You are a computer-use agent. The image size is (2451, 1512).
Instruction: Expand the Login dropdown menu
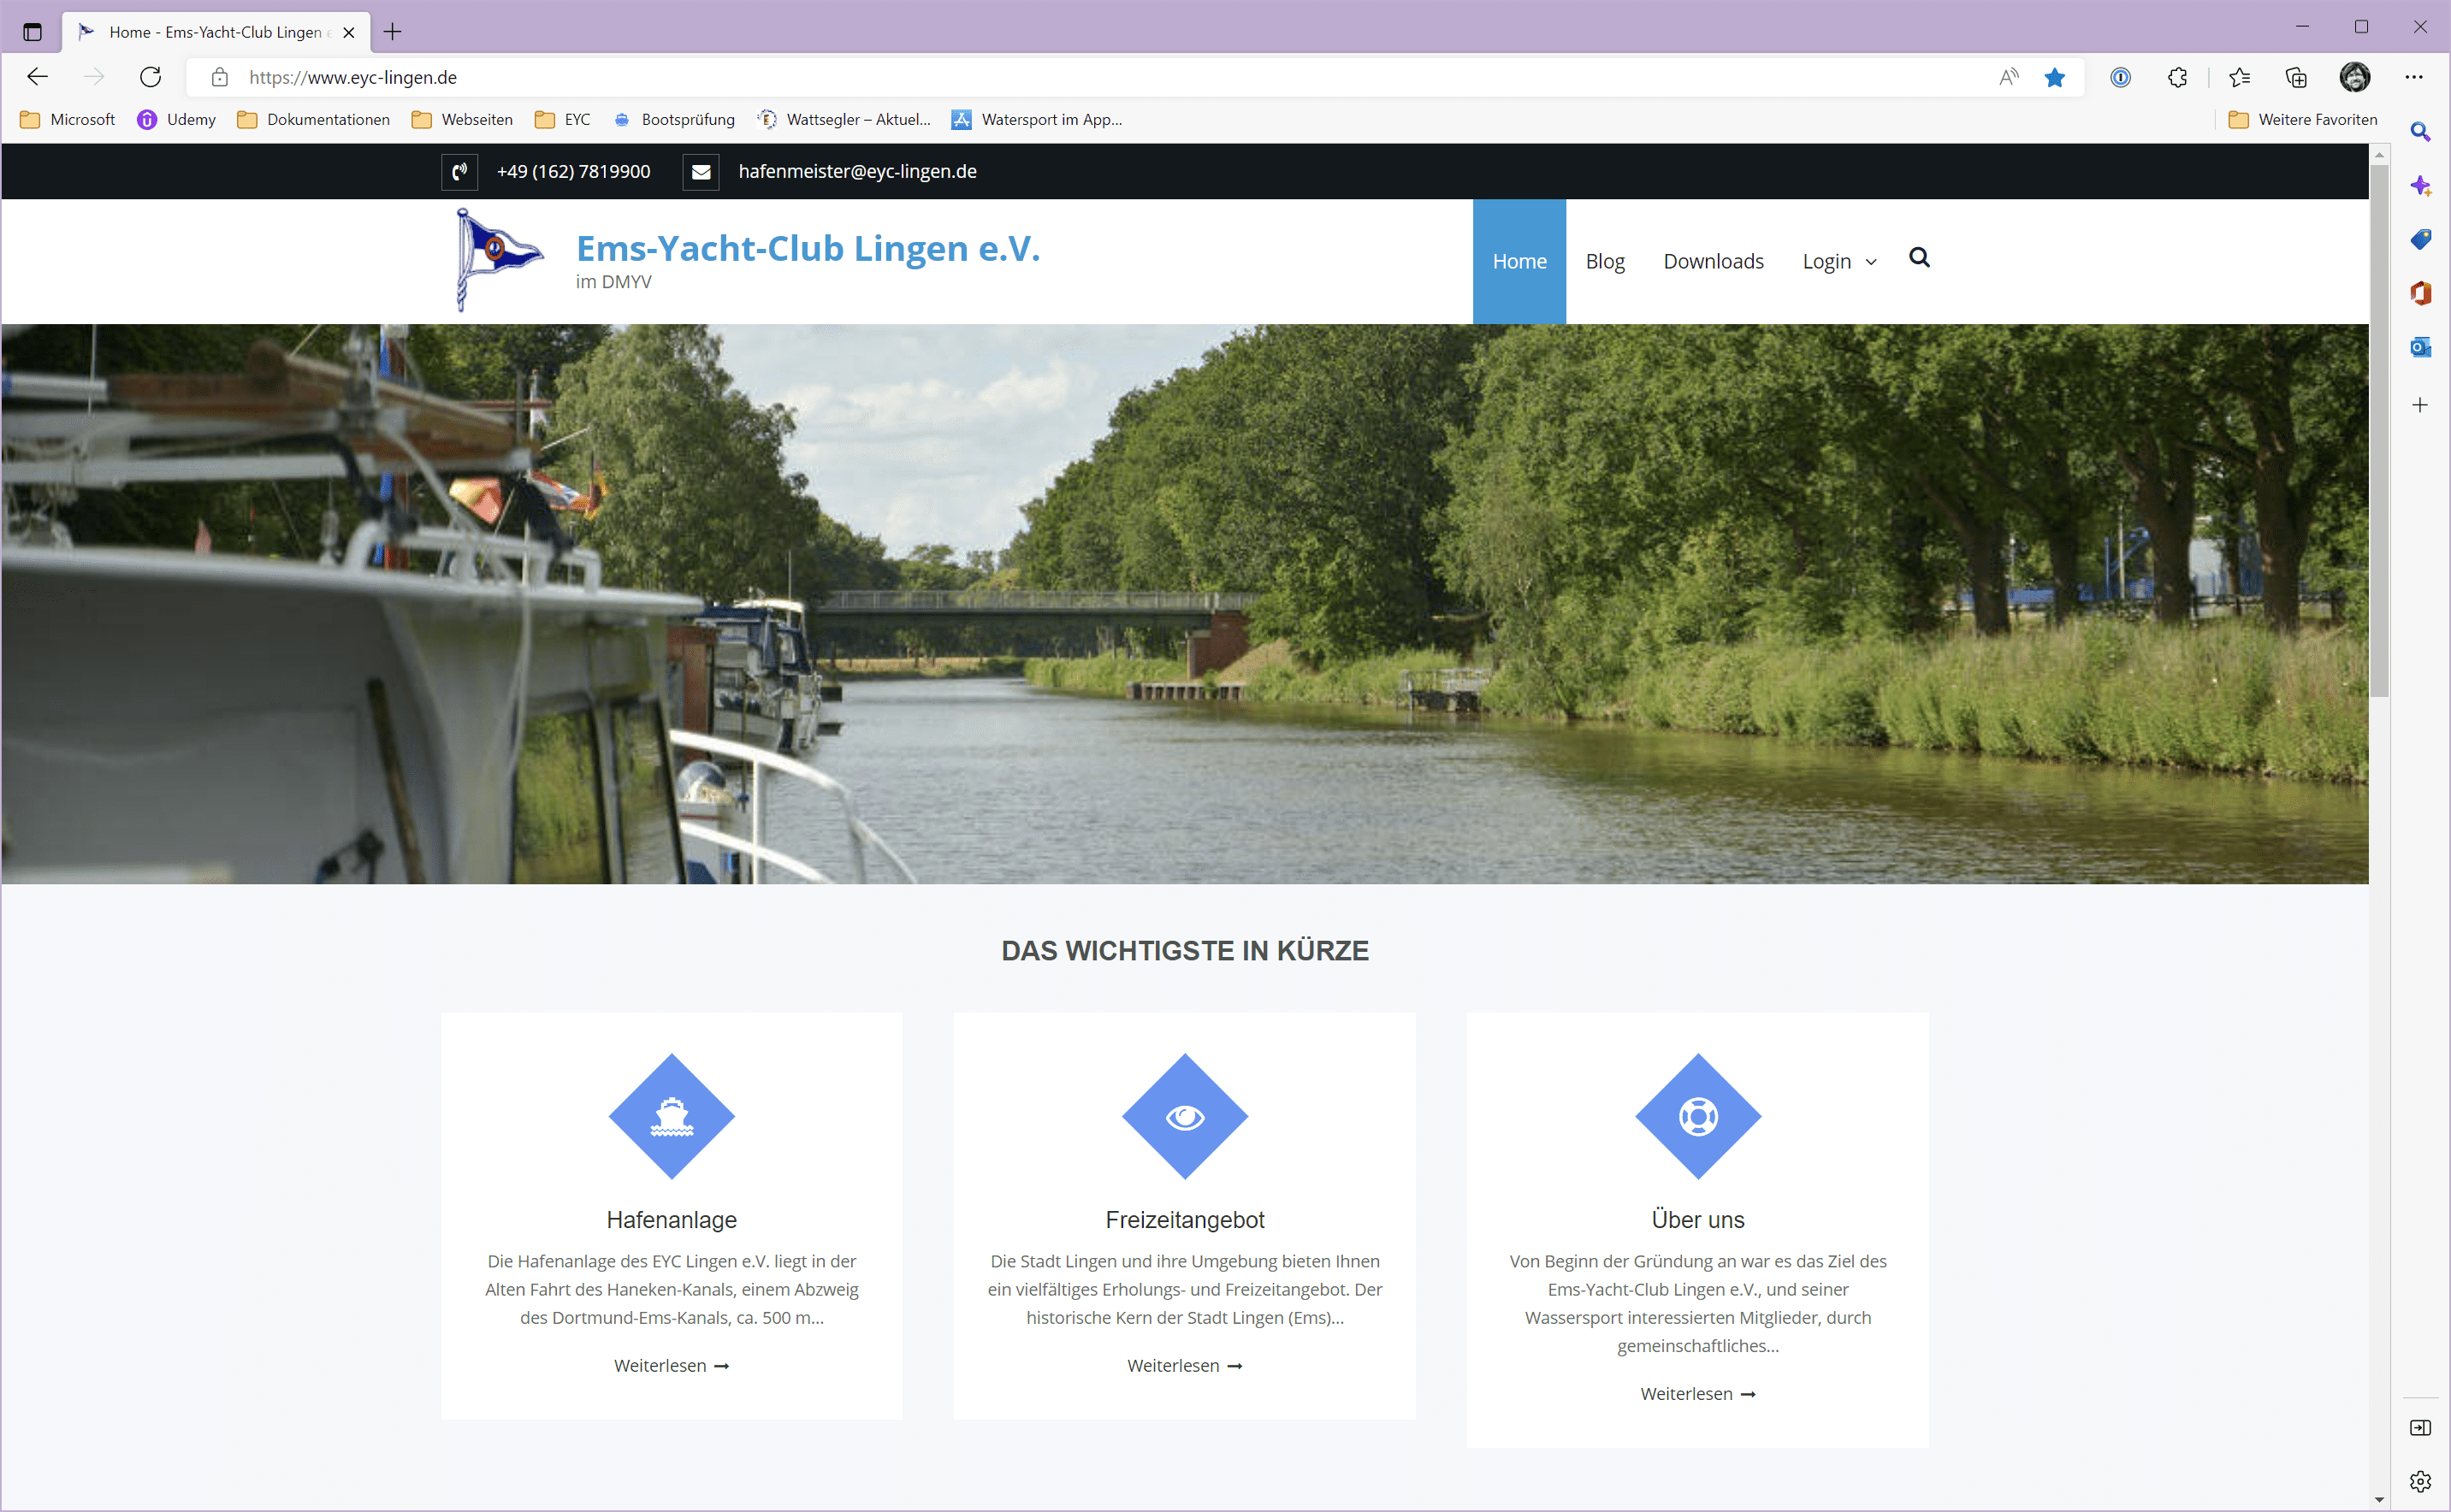pyautogui.click(x=1838, y=262)
